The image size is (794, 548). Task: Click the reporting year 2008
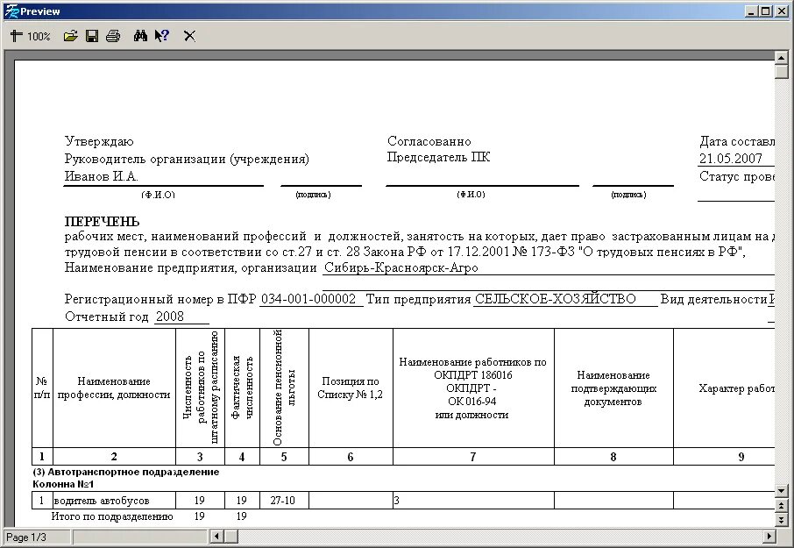[170, 316]
